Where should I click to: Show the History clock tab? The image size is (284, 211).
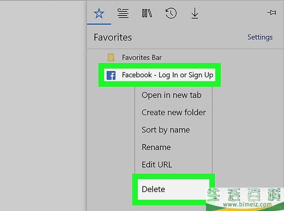coord(171,13)
